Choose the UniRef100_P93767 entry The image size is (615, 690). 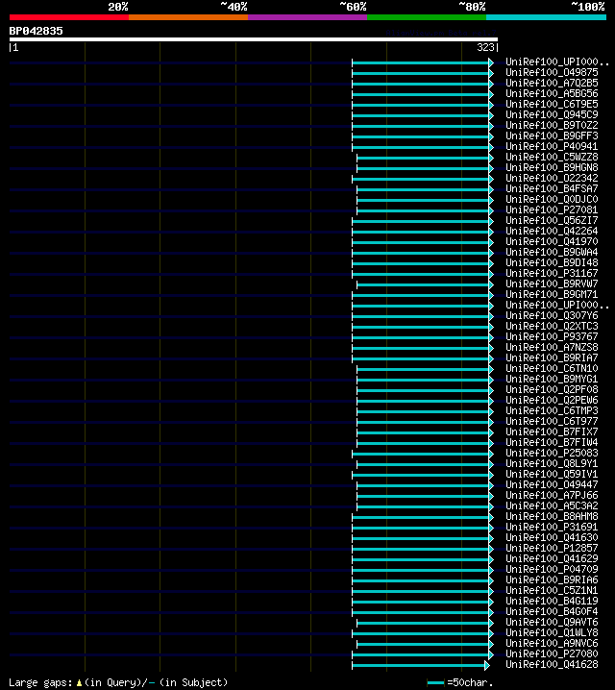[x=552, y=336]
